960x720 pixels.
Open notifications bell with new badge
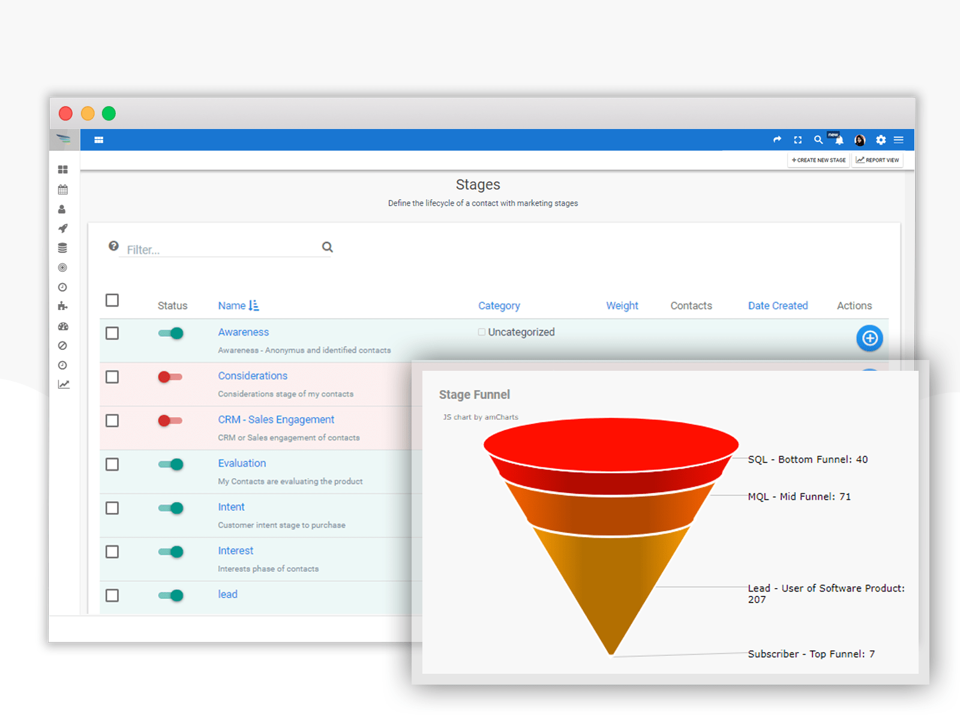pyautogui.click(x=838, y=139)
